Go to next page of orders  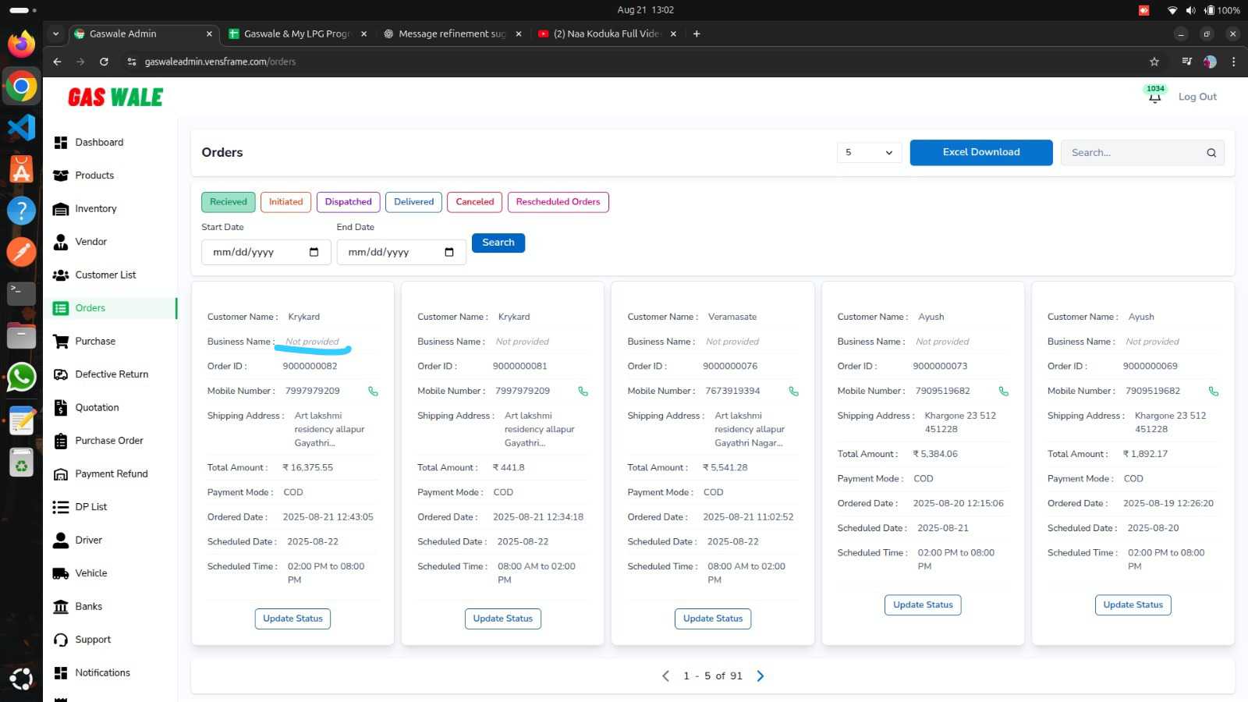coord(760,676)
